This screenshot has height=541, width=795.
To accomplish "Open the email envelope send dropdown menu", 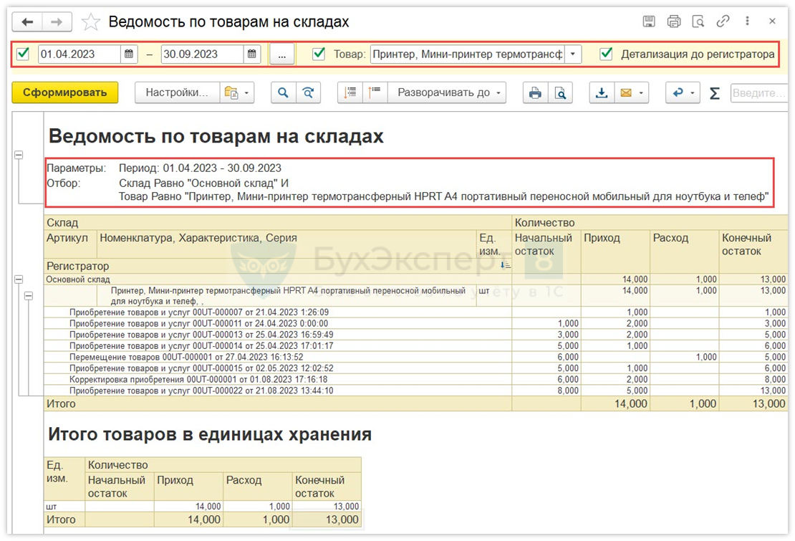I will [x=632, y=92].
